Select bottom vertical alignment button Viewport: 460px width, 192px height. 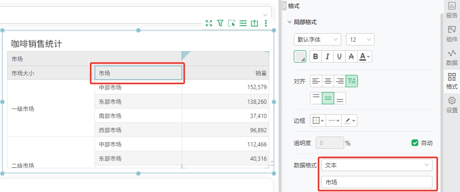point(340,98)
